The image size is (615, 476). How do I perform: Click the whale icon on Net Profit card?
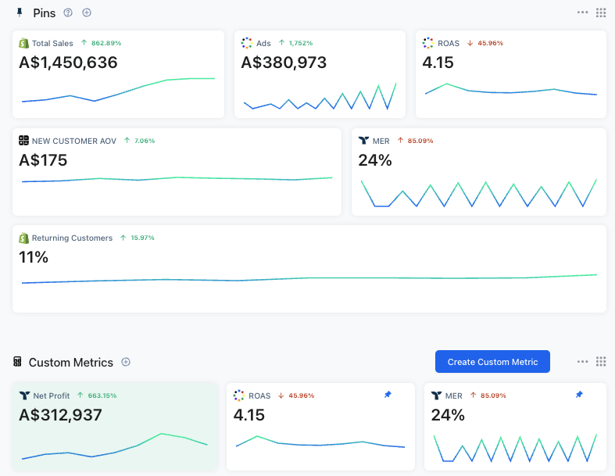click(x=25, y=395)
